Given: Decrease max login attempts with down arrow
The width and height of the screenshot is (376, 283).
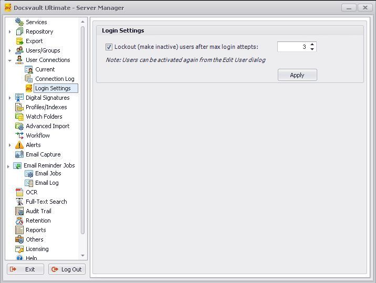Looking at the screenshot, I should pos(312,49).
